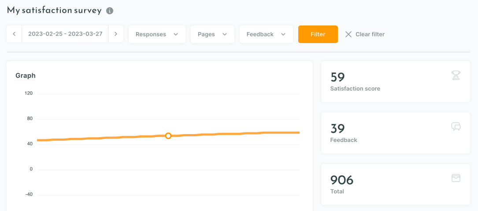
Task: Click the Total label
Action: point(337,192)
